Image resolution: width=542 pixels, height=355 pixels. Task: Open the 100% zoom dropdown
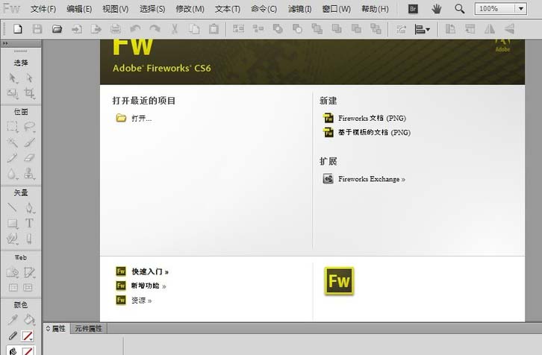tap(521, 9)
